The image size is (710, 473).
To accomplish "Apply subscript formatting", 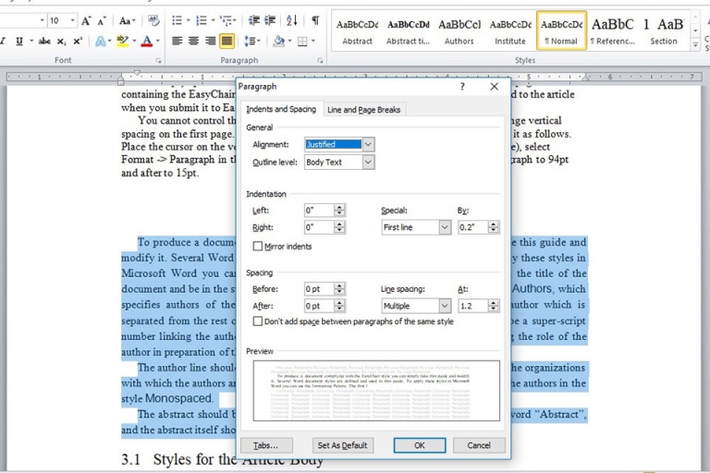I will pos(61,42).
